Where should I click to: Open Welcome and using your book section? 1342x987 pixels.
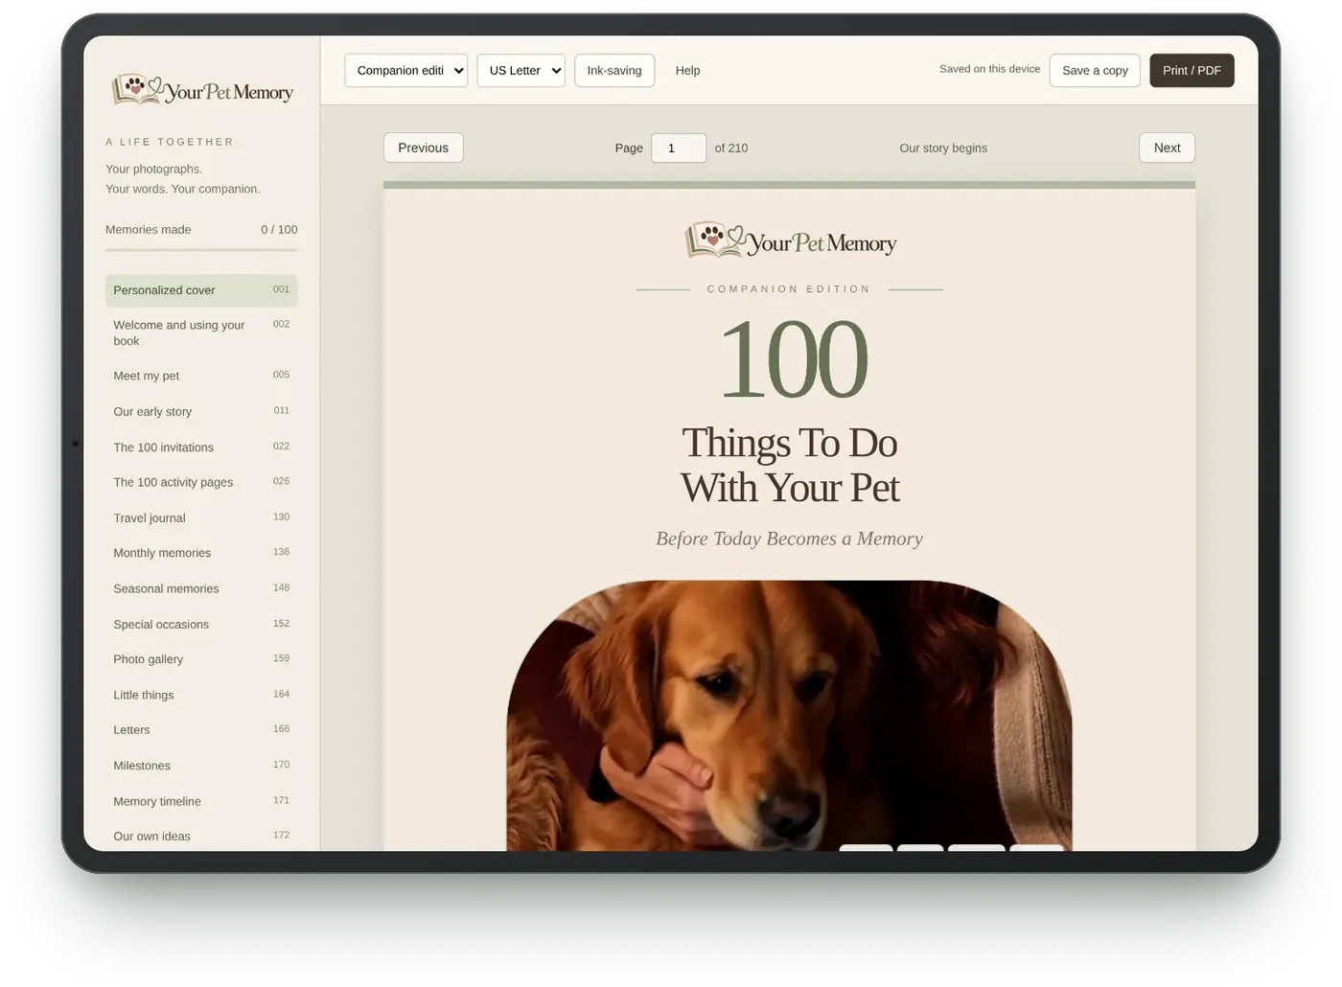pos(201,333)
